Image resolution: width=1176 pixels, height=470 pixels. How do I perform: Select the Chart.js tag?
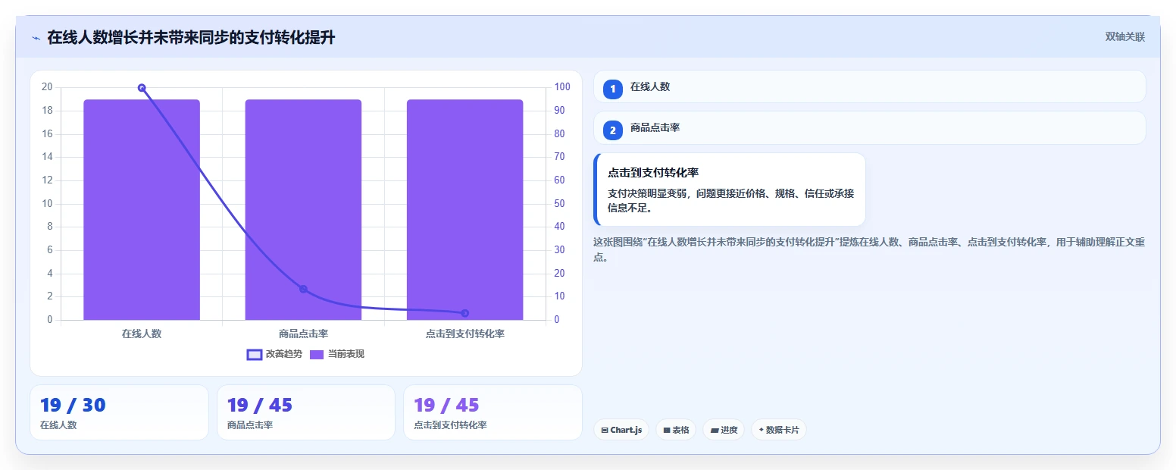tap(621, 430)
